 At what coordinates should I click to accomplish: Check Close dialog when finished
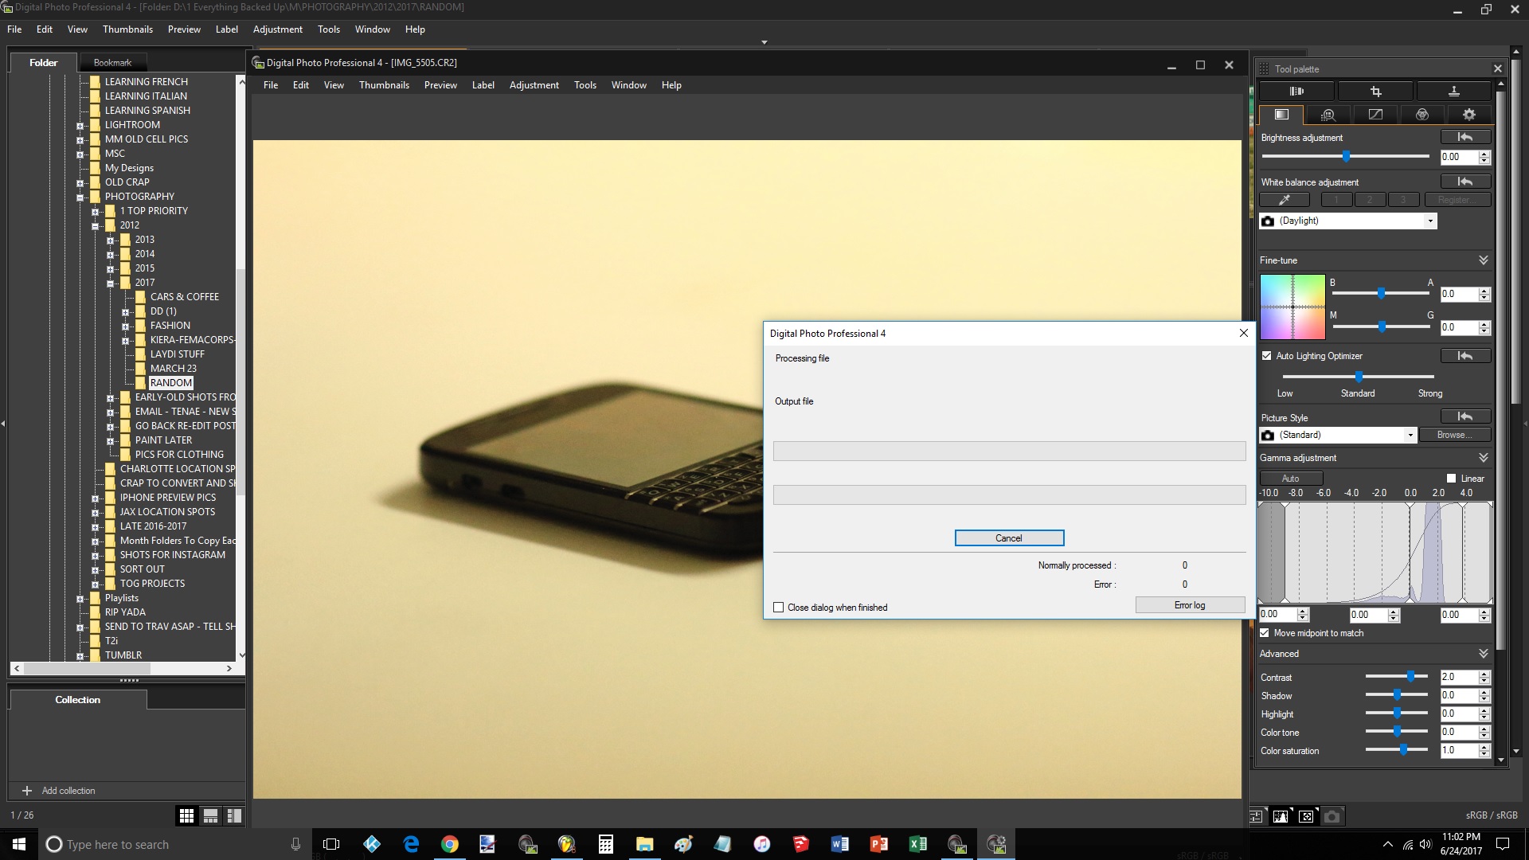click(x=779, y=608)
